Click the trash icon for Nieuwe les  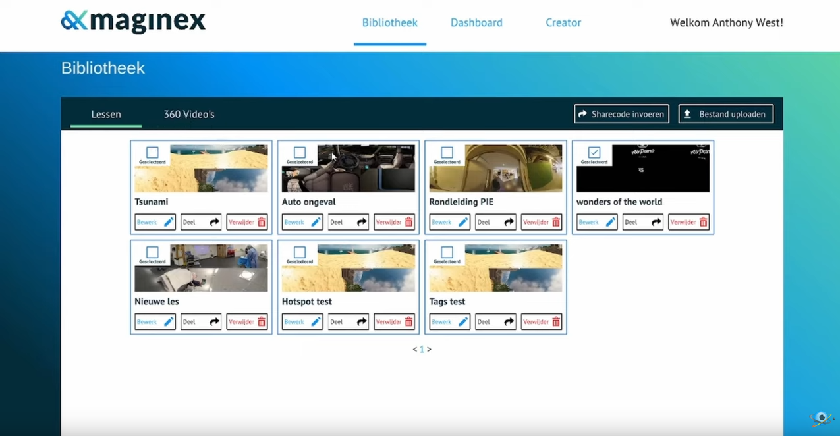click(x=262, y=322)
